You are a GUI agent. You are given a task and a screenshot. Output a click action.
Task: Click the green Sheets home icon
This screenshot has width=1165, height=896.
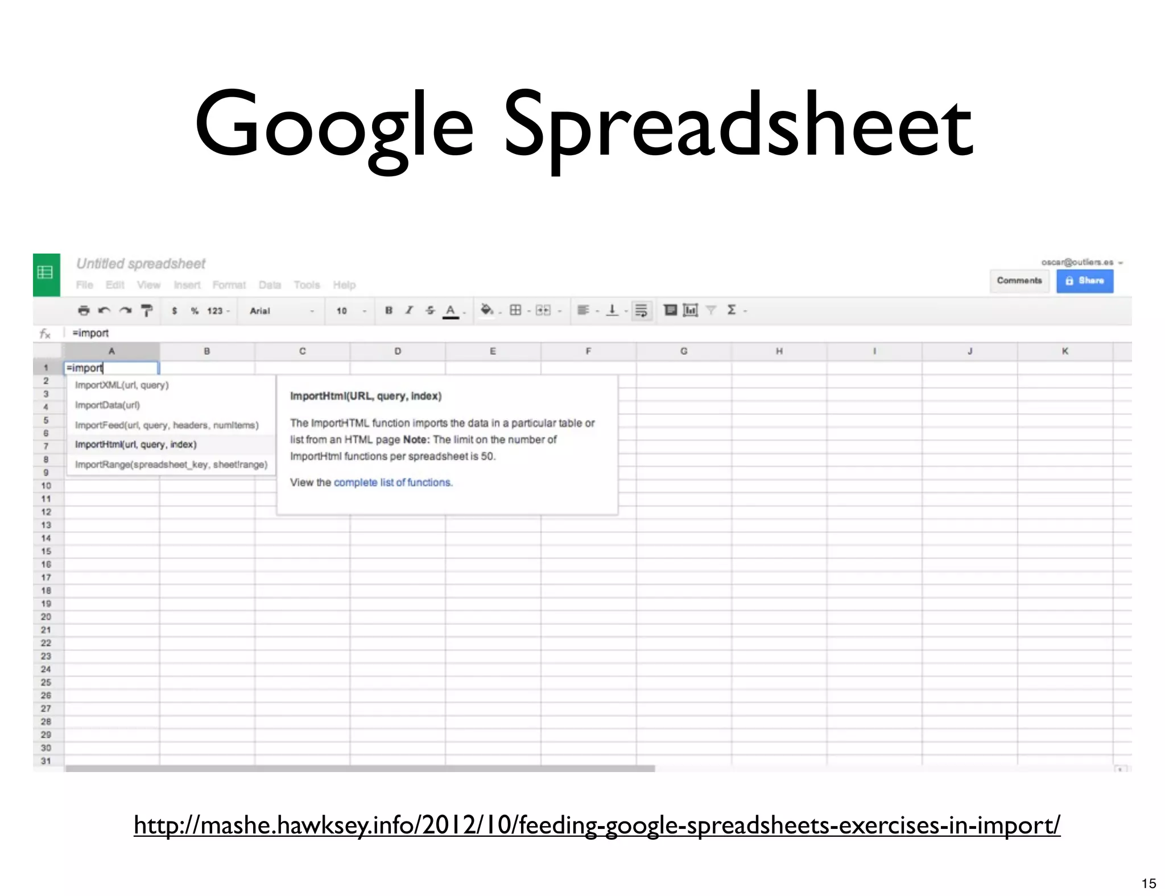click(x=46, y=275)
